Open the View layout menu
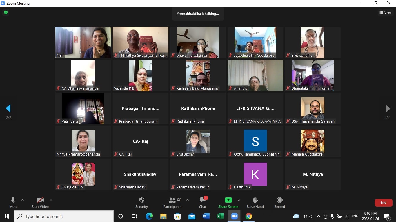 click(x=385, y=12)
